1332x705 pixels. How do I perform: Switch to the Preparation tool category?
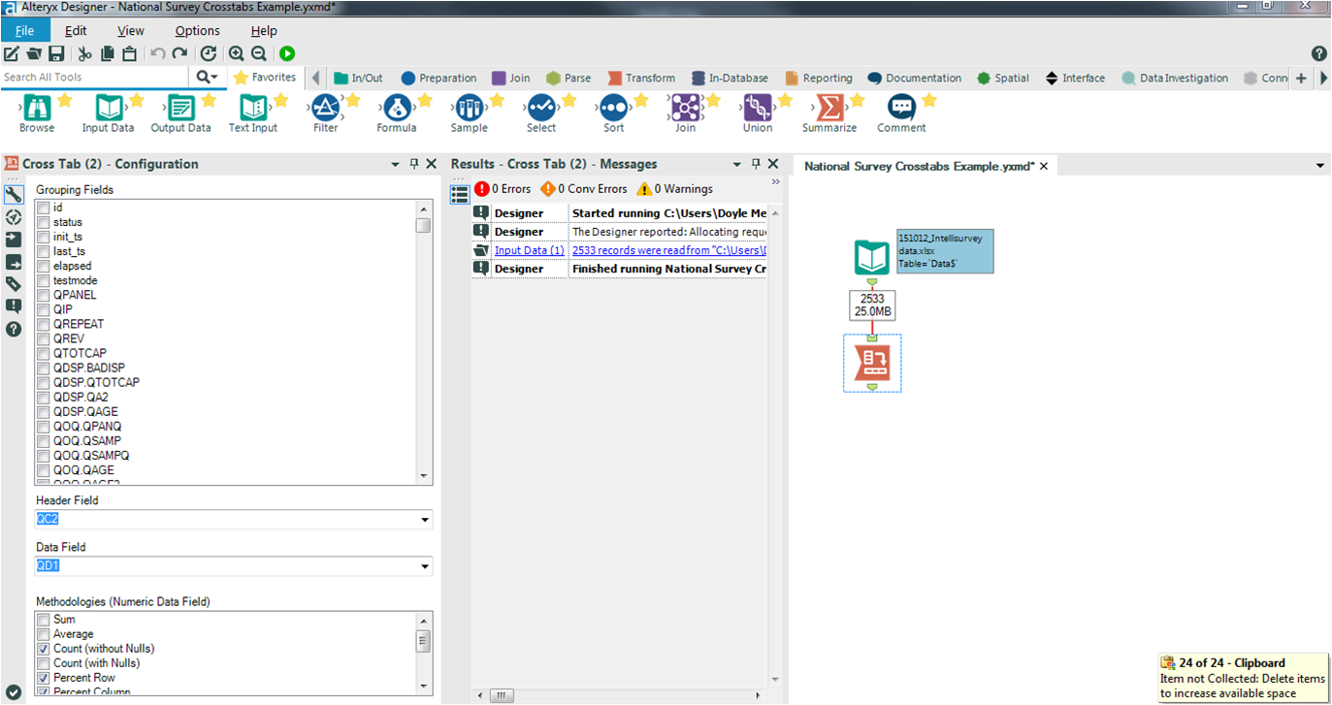pos(439,78)
